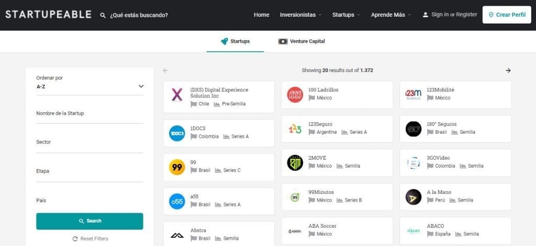The height and width of the screenshot is (246, 536).
Task: Click the money icon on Venture Capital tab
Action: pos(283,41)
